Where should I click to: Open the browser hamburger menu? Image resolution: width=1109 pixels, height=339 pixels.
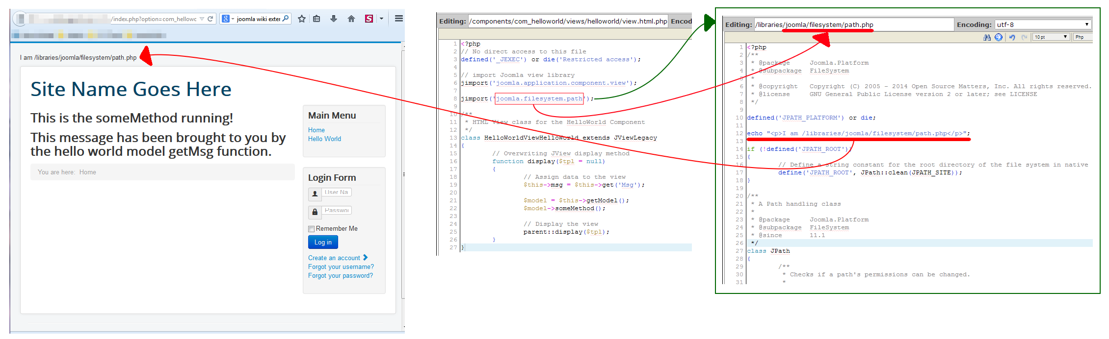[x=398, y=19]
